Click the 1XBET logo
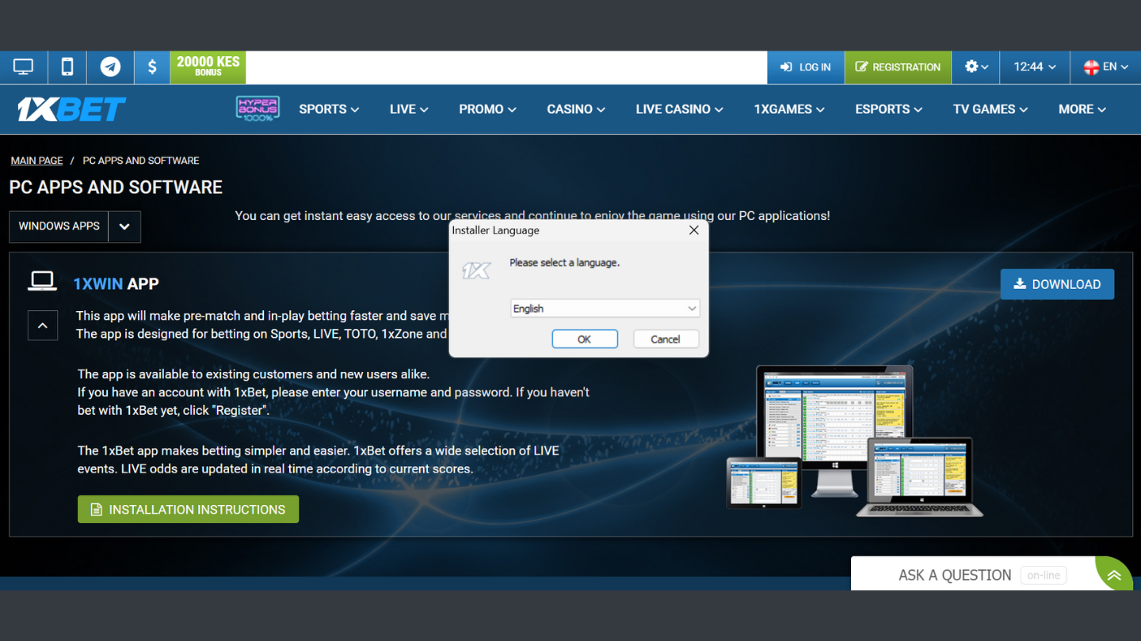1141x641 pixels. 71,109
